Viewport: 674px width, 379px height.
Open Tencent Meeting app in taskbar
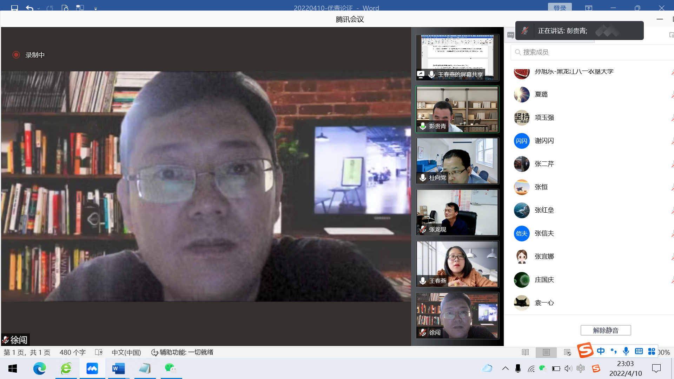[92, 368]
